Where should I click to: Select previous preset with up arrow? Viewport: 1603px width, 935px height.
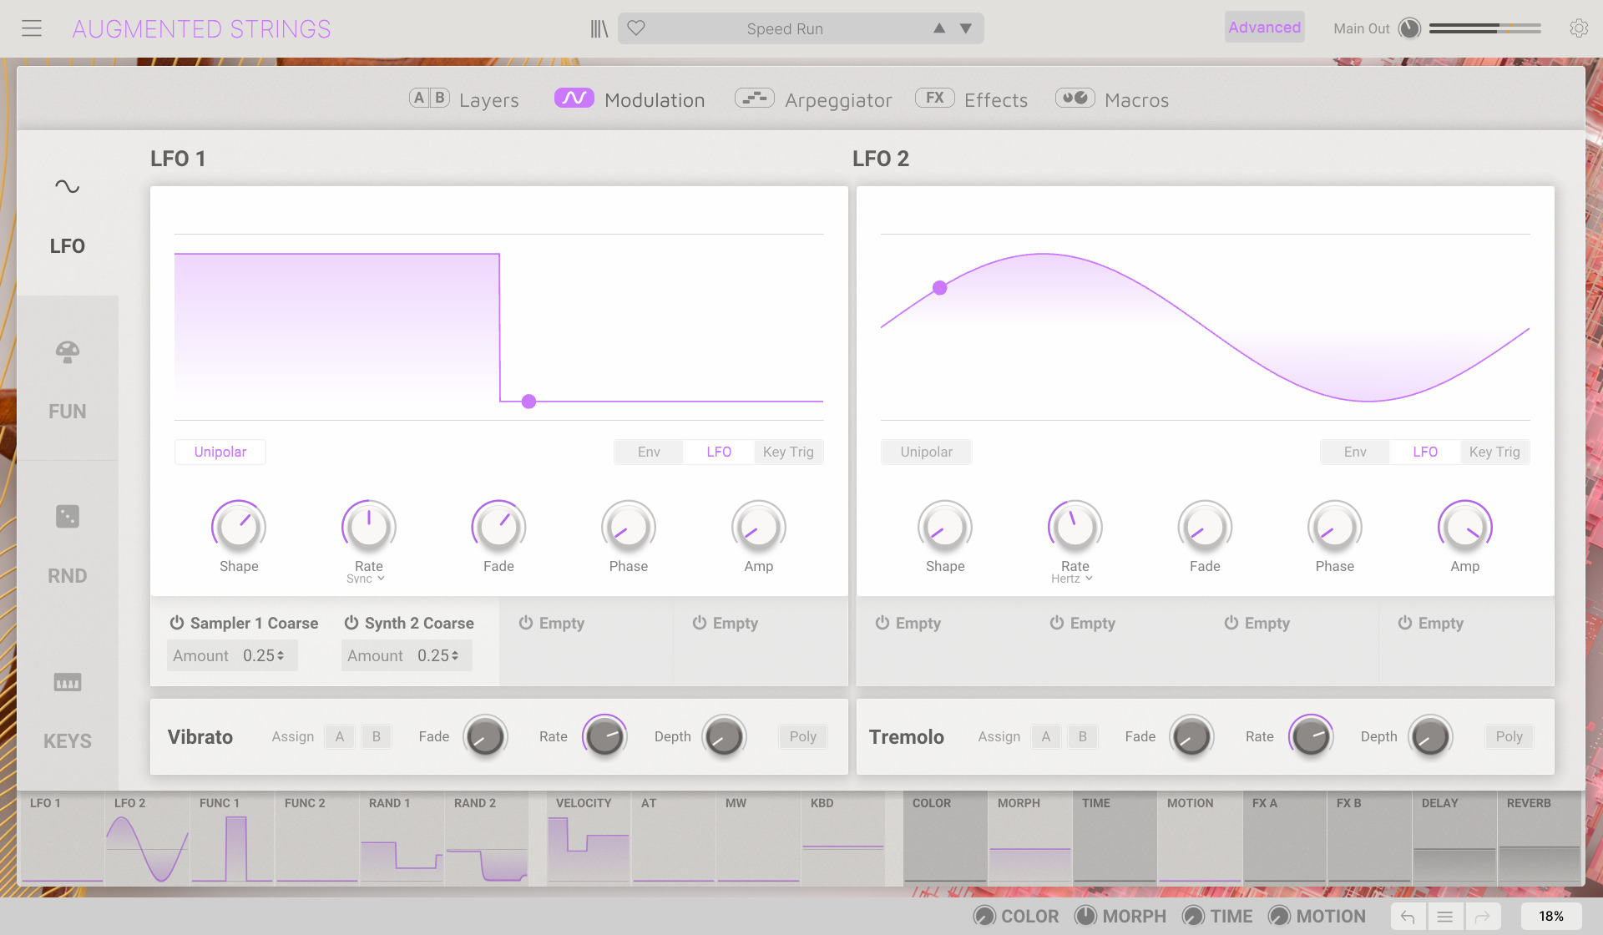[939, 28]
